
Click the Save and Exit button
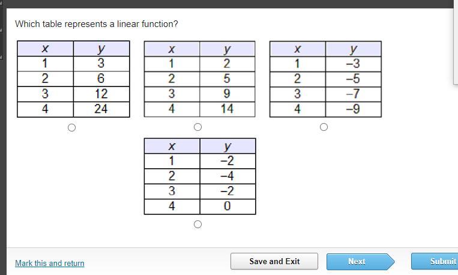(274, 261)
